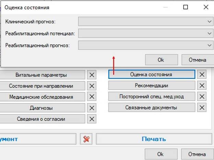
Task: Click the main window Ok button at bottom
Action: [161, 154]
